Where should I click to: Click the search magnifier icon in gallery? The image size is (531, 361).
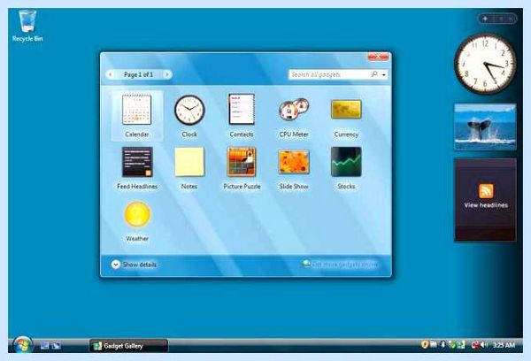[x=374, y=73]
